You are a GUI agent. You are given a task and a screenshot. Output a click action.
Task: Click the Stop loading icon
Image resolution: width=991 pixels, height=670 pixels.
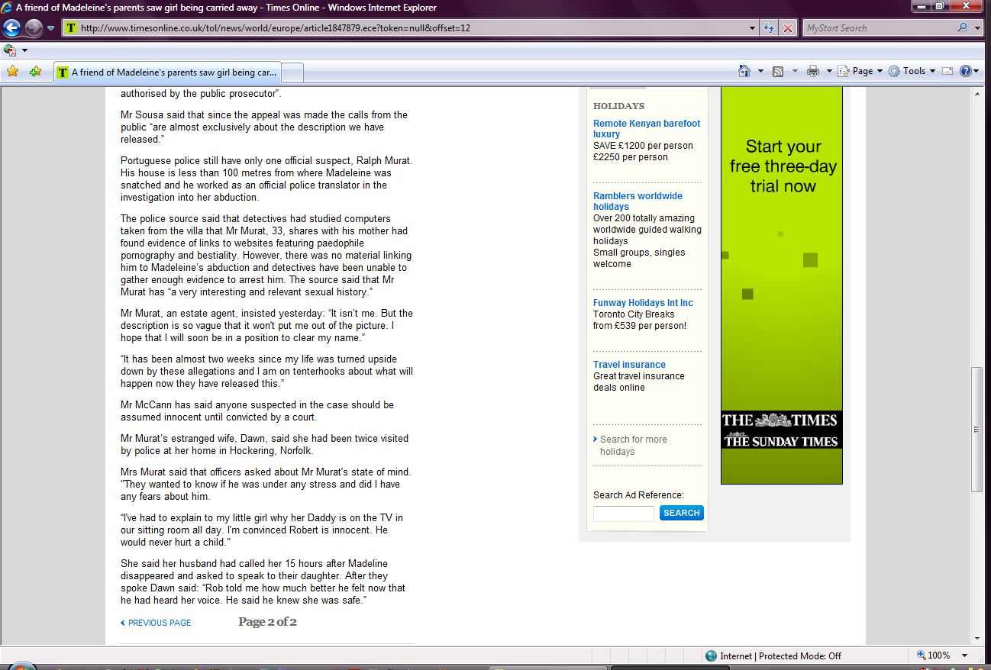tap(788, 28)
